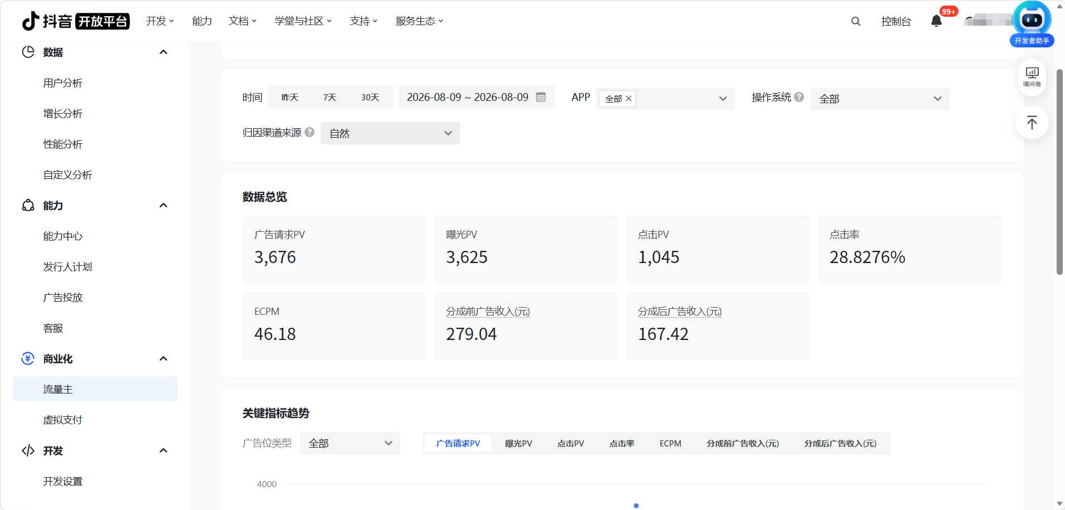Select 7天 time range
The height and width of the screenshot is (510, 1065).
point(330,97)
